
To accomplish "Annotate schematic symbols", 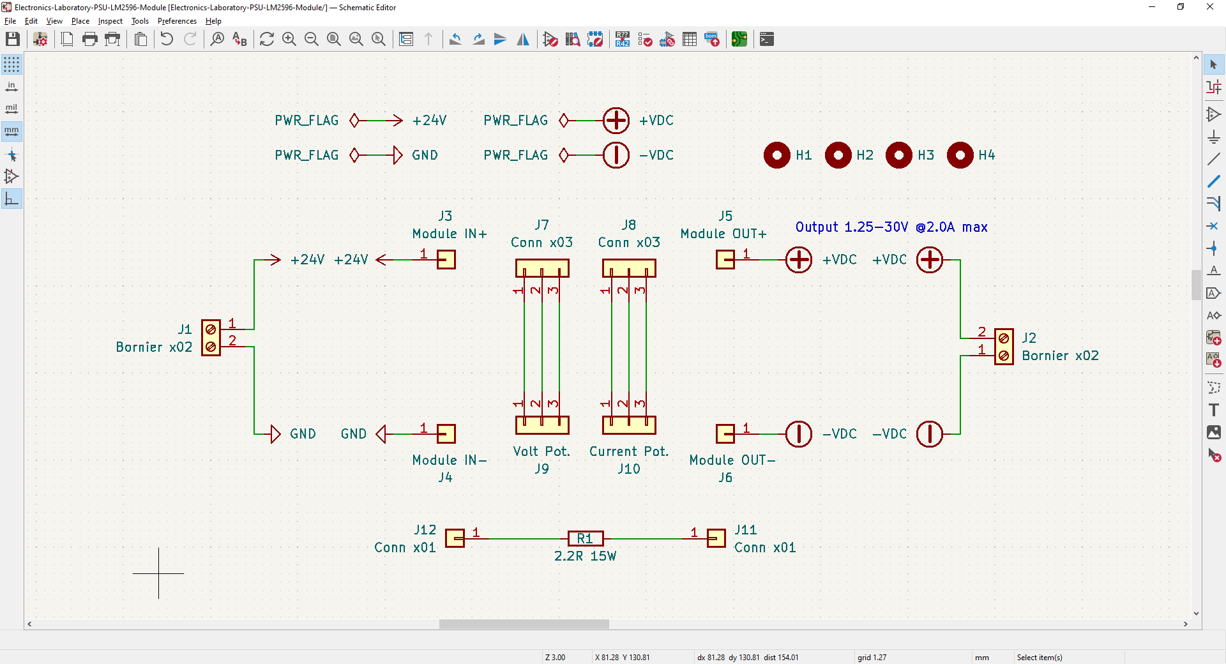I will point(623,39).
